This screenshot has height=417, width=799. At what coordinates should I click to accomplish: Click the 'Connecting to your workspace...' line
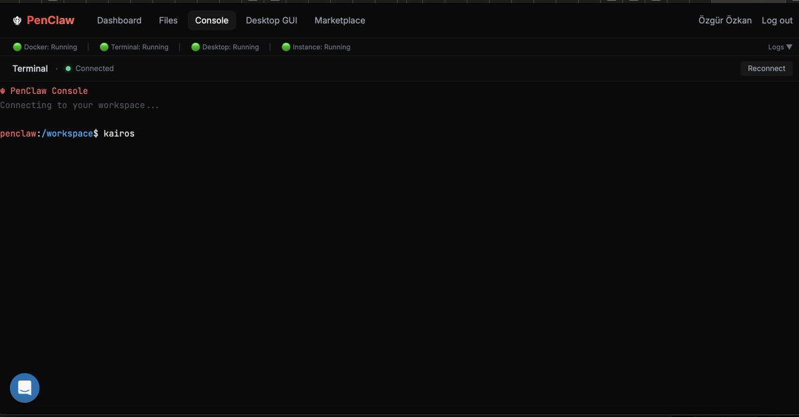pos(80,105)
